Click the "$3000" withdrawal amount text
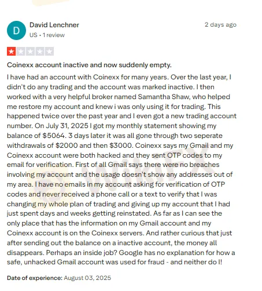 [121, 145]
